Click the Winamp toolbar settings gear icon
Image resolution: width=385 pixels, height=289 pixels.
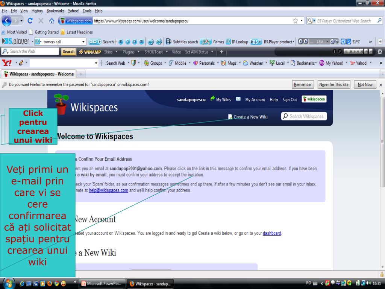380,52
